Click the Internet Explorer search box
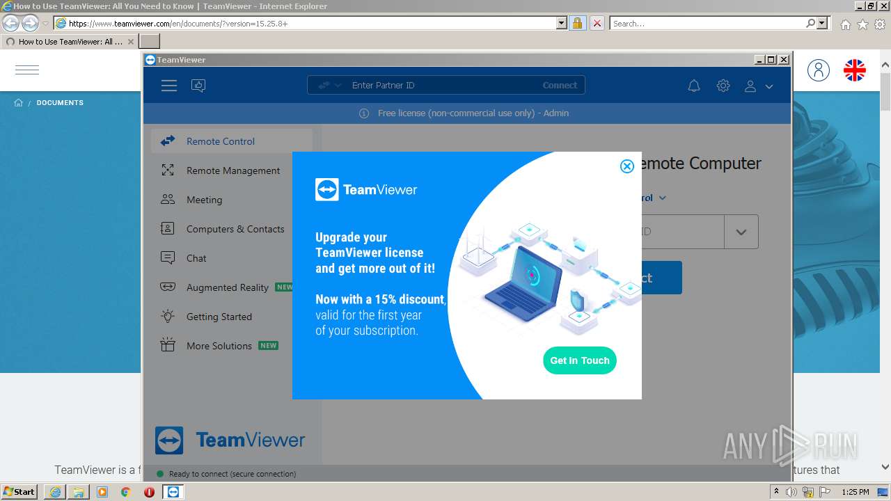The image size is (891, 501). click(708, 23)
